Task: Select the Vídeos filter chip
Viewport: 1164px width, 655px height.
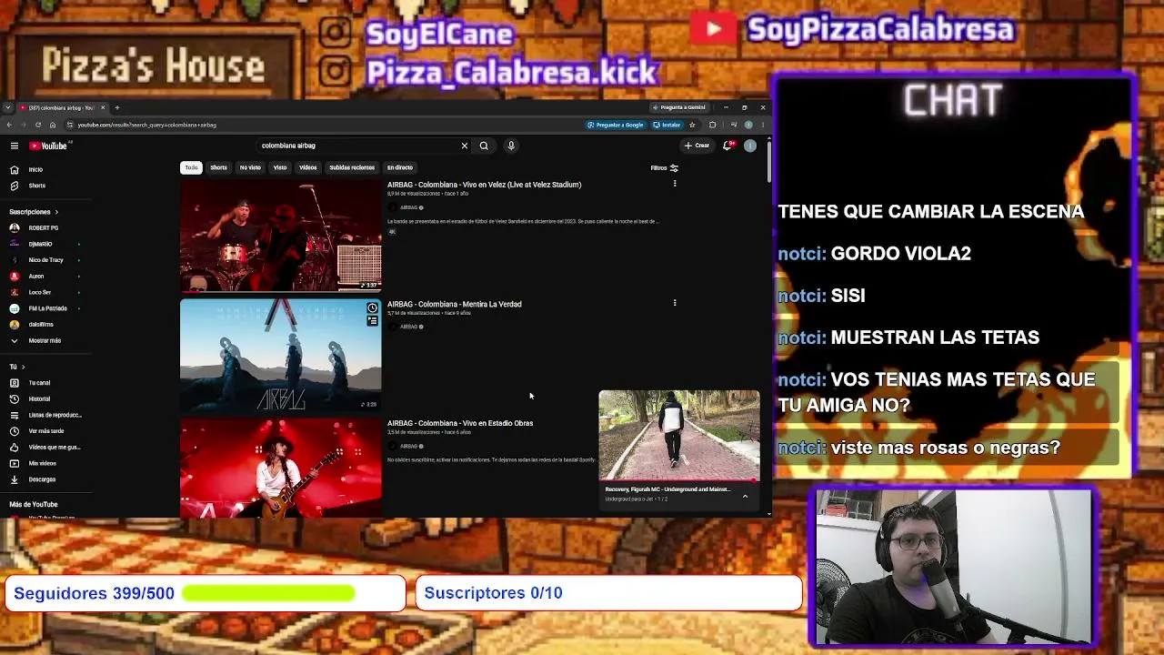Action: [x=308, y=167]
